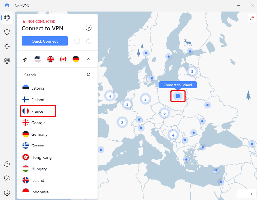Click the Benelux cluster marker labeled 3
The width and height of the screenshot is (257, 200).
(127, 104)
